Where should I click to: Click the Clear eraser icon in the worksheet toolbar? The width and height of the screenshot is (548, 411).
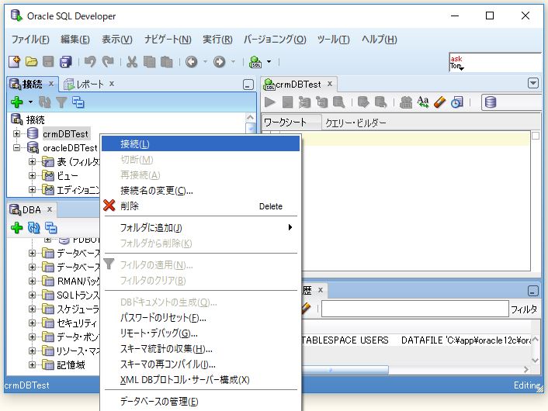[x=439, y=102]
